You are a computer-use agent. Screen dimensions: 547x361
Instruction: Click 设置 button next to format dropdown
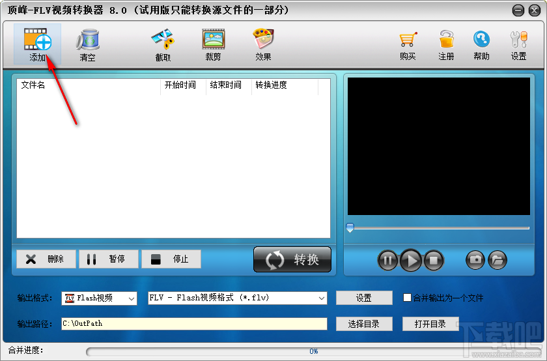pyautogui.click(x=364, y=298)
